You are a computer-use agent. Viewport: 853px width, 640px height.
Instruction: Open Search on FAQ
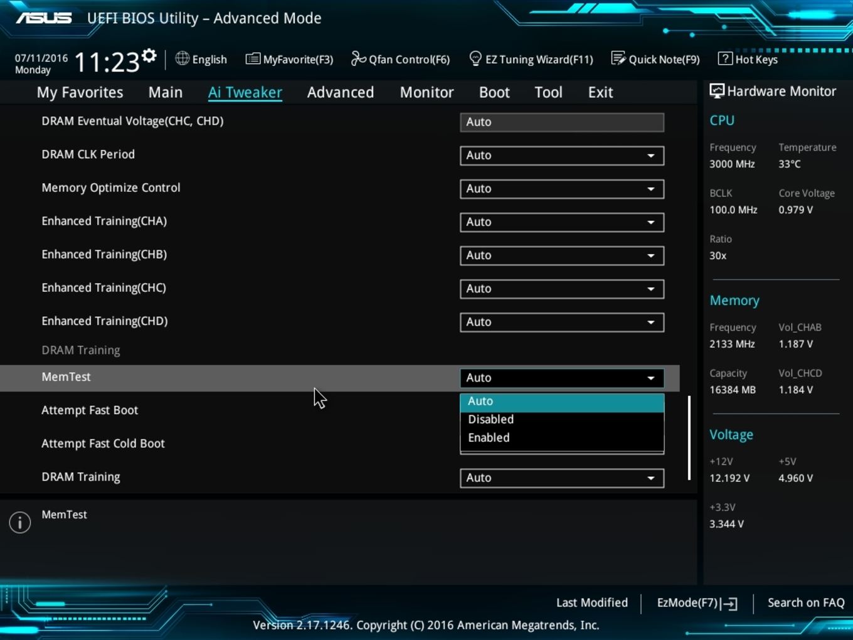click(x=806, y=603)
